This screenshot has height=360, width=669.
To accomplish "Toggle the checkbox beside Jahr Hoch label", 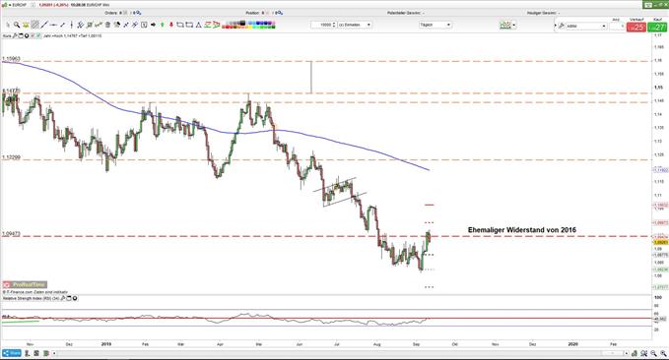I will click(38, 36).
